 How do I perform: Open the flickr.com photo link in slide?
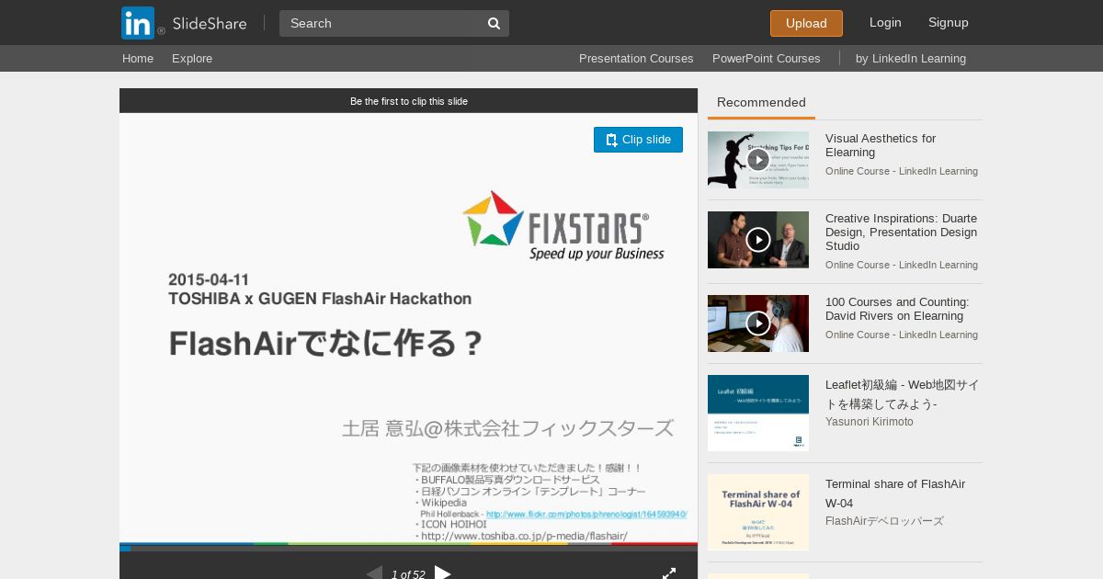point(586,515)
